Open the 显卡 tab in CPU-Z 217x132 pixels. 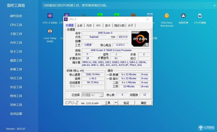tap(107, 25)
